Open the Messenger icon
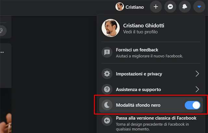Viewport: 208px width, 133px height. [170, 7]
